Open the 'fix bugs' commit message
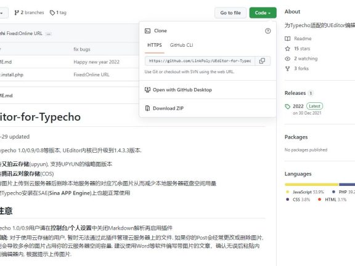 point(82,49)
